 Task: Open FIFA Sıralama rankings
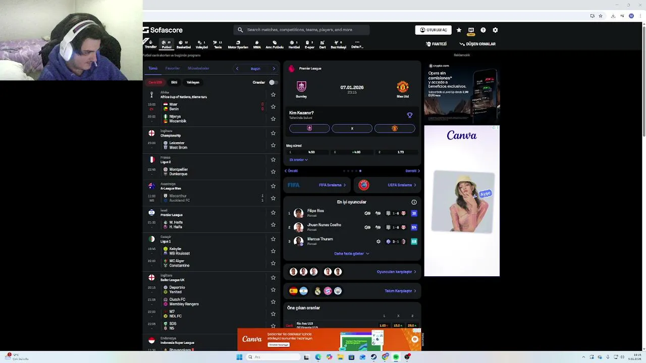pos(317,185)
